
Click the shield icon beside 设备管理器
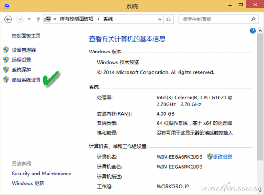[x=6, y=50]
